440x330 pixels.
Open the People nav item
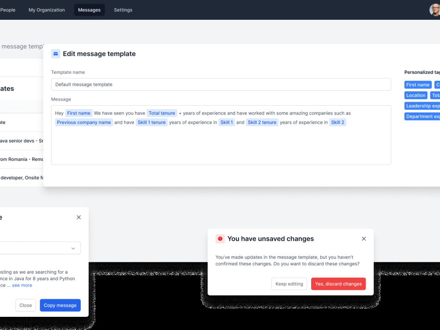(x=7, y=10)
